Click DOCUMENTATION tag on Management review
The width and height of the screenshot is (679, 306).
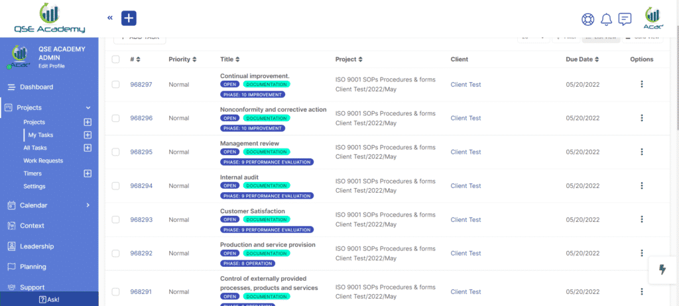[x=267, y=152]
